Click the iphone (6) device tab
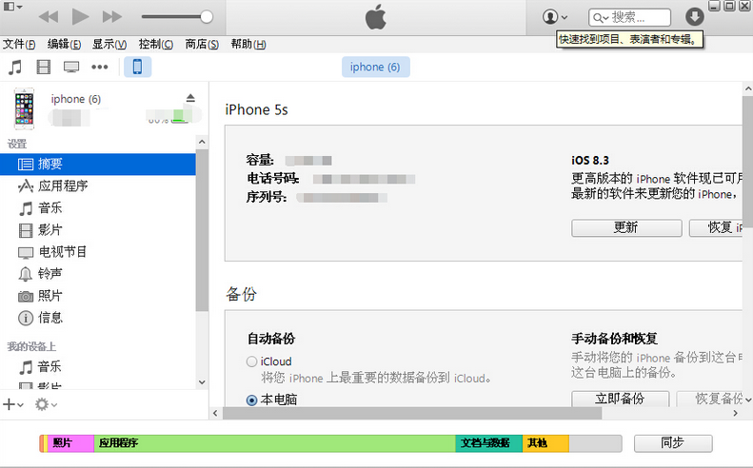Image resolution: width=753 pixels, height=468 pixels. (375, 67)
